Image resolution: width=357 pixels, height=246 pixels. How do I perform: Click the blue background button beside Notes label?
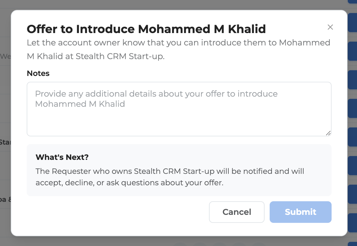coord(353,79)
